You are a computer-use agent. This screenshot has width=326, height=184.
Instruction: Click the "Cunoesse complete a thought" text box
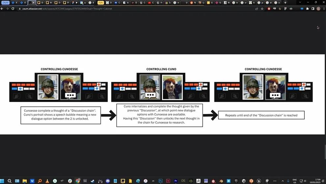click(61, 115)
